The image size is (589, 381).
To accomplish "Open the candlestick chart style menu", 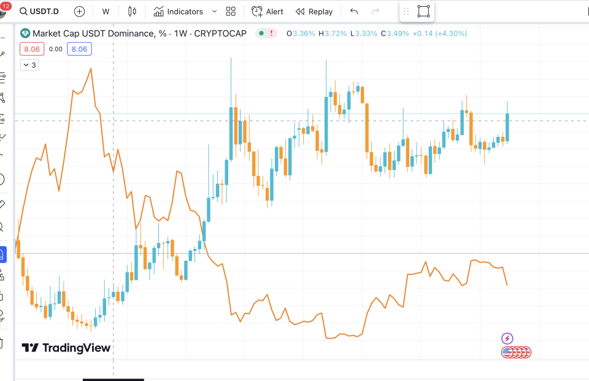I will 132,12.
